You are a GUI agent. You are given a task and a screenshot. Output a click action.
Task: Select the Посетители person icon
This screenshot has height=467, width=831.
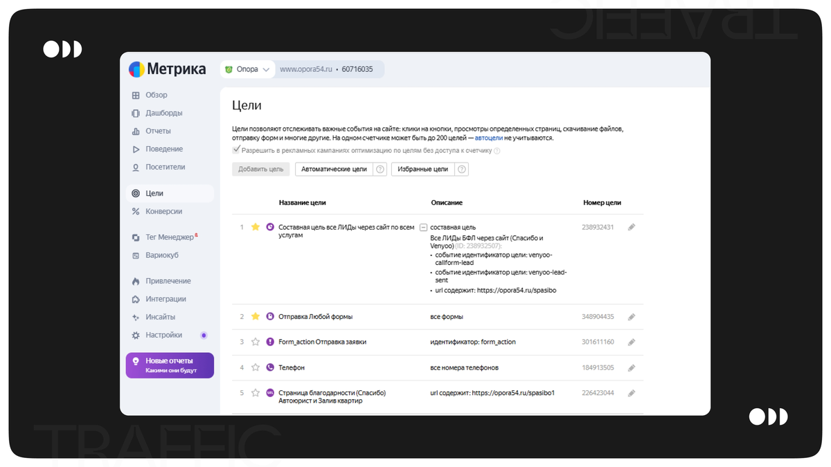[x=136, y=167]
